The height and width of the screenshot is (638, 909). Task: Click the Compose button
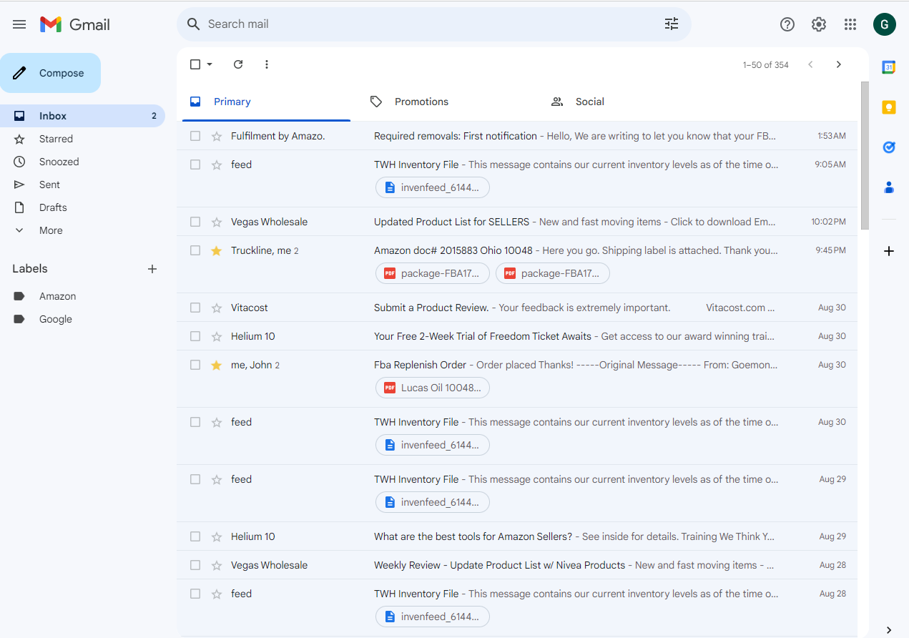tap(50, 73)
